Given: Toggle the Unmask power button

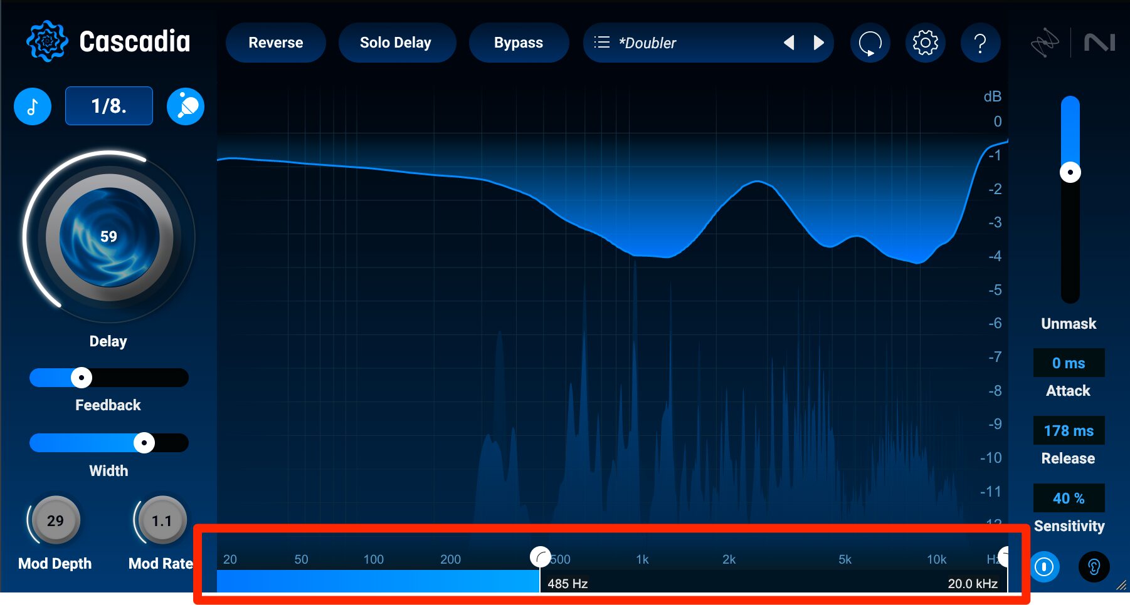Looking at the screenshot, I should tap(1044, 567).
